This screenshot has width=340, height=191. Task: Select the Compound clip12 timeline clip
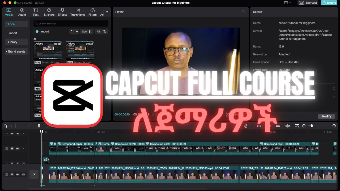[76, 149]
